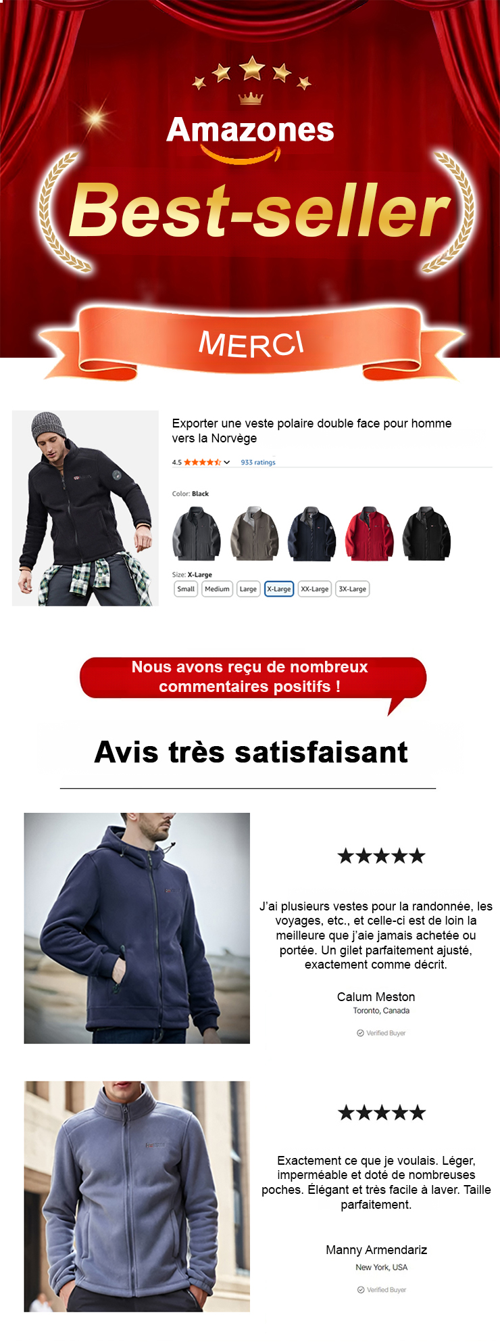The image size is (500, 1342).
Task: Choose the 3X-Large size button
Action: [x=352, y=589]
